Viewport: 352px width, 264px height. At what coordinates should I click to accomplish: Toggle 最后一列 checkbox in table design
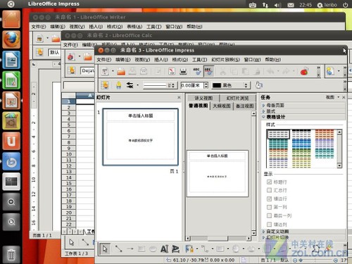[269, 215]
